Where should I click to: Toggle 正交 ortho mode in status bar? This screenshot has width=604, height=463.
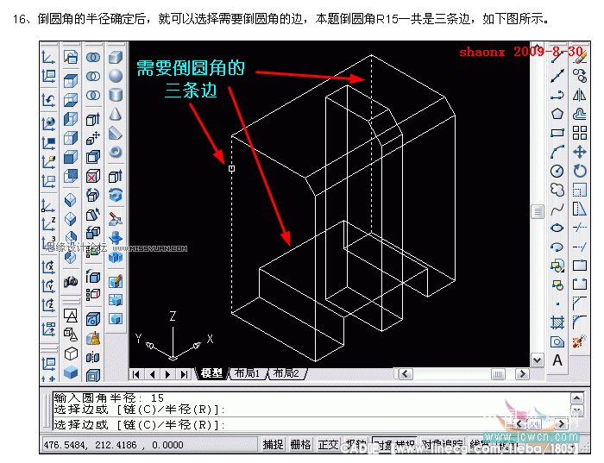[x=328, y=445]
